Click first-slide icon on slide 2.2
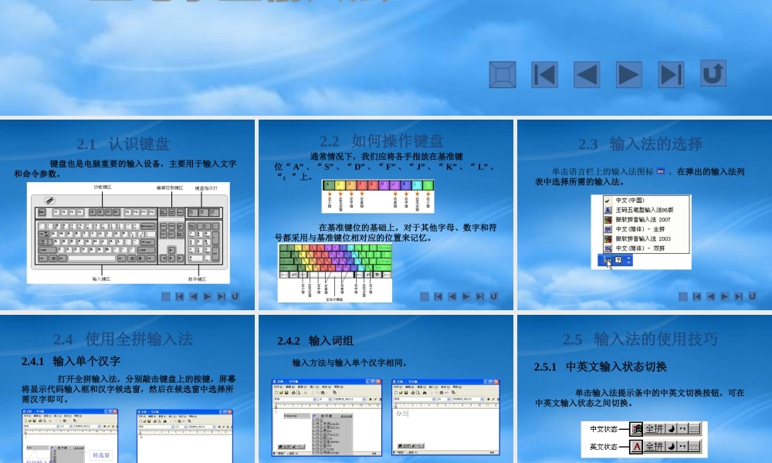The height and width of the screenshot is (463, 772). [438, 296]
